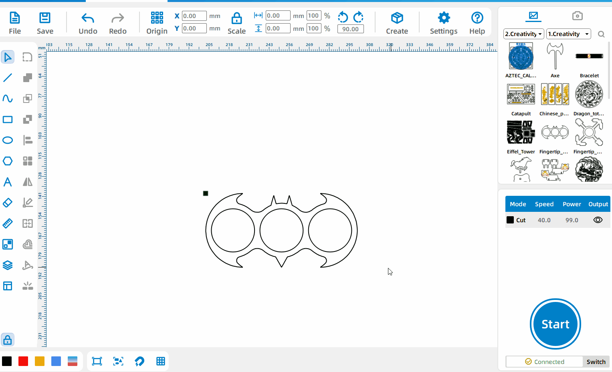Screen dimensions: 612x372
Task: Click the Cut layer speed value 40.0
Action: pyautogui.click(x=544, y=220)
